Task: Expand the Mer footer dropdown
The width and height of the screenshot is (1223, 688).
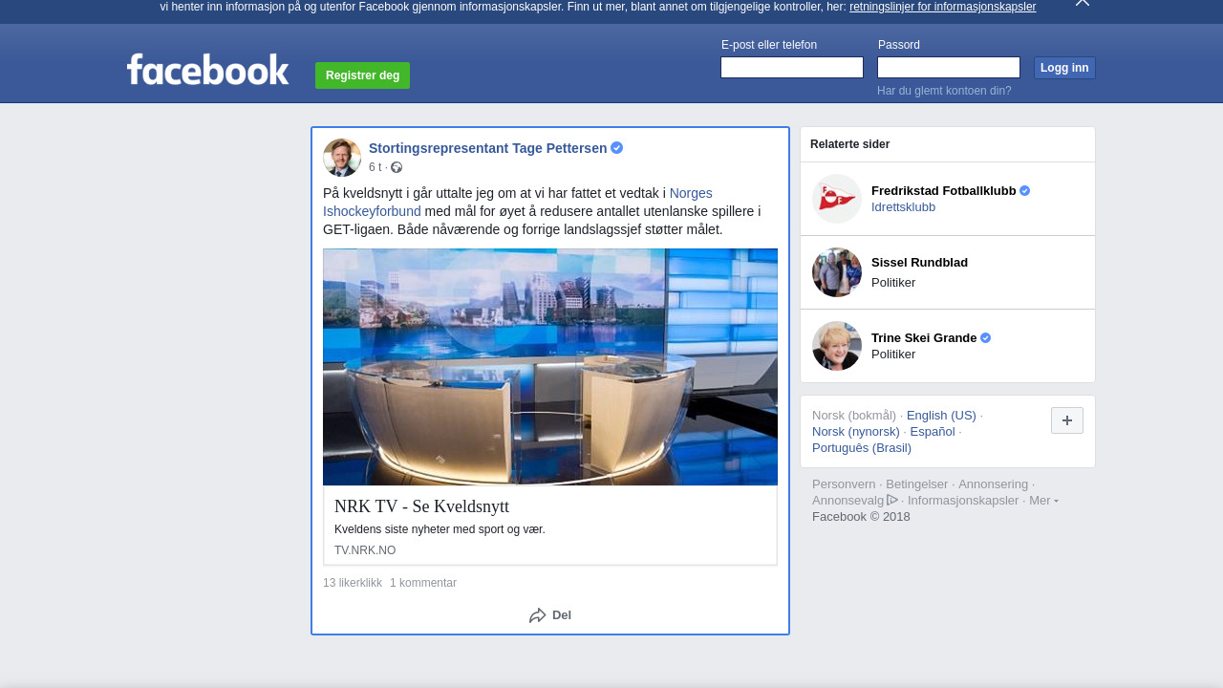Action: pyautogui.click(x=1043, y=501)
